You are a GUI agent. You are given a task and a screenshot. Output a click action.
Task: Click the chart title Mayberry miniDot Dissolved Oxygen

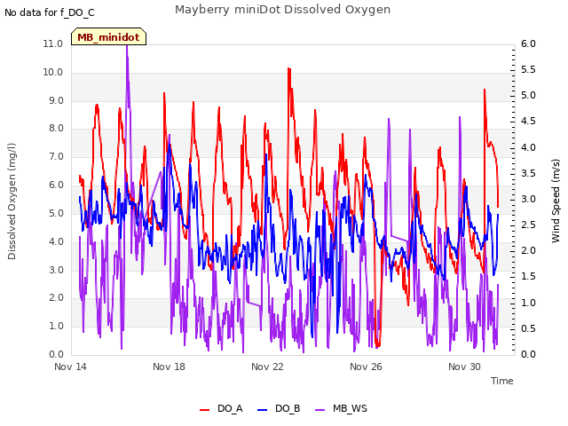point(282,10)
